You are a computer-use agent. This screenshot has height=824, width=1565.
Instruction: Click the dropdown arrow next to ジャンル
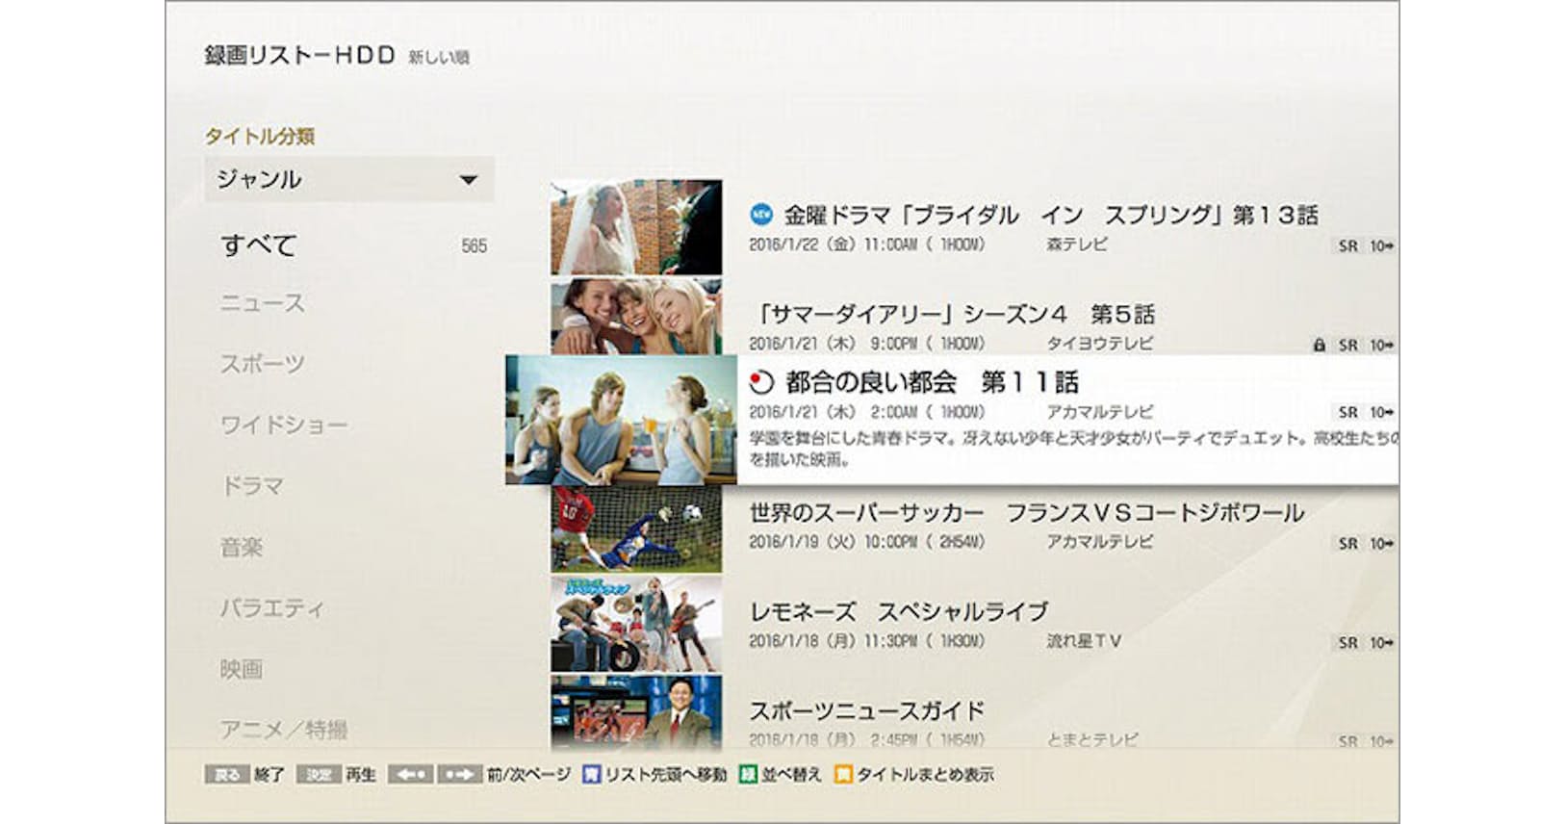(x=469, y=180)
